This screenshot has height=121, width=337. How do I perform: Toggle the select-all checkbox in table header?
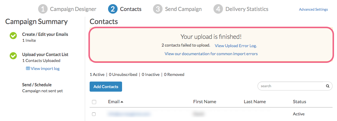(x=94, y=102)
